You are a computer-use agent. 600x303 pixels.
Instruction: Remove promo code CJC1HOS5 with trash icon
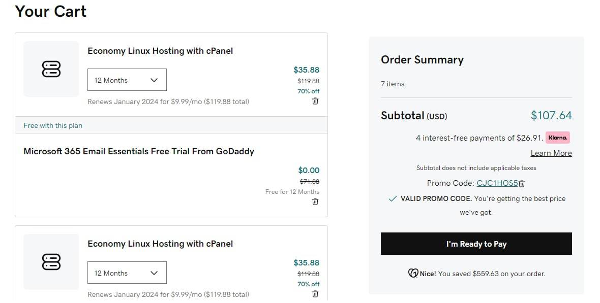tap(522, 184)
